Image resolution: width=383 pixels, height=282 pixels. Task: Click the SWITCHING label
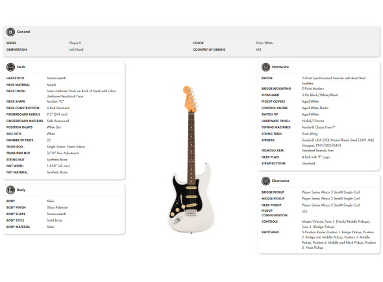point(270,233)
